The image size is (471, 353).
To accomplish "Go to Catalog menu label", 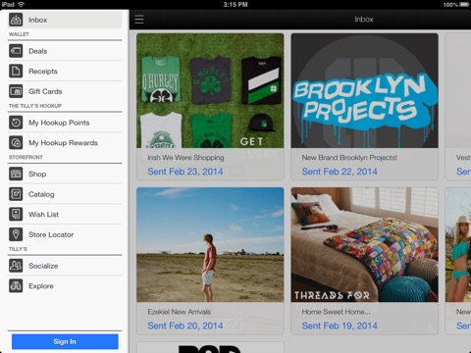I will click(41, 194).
